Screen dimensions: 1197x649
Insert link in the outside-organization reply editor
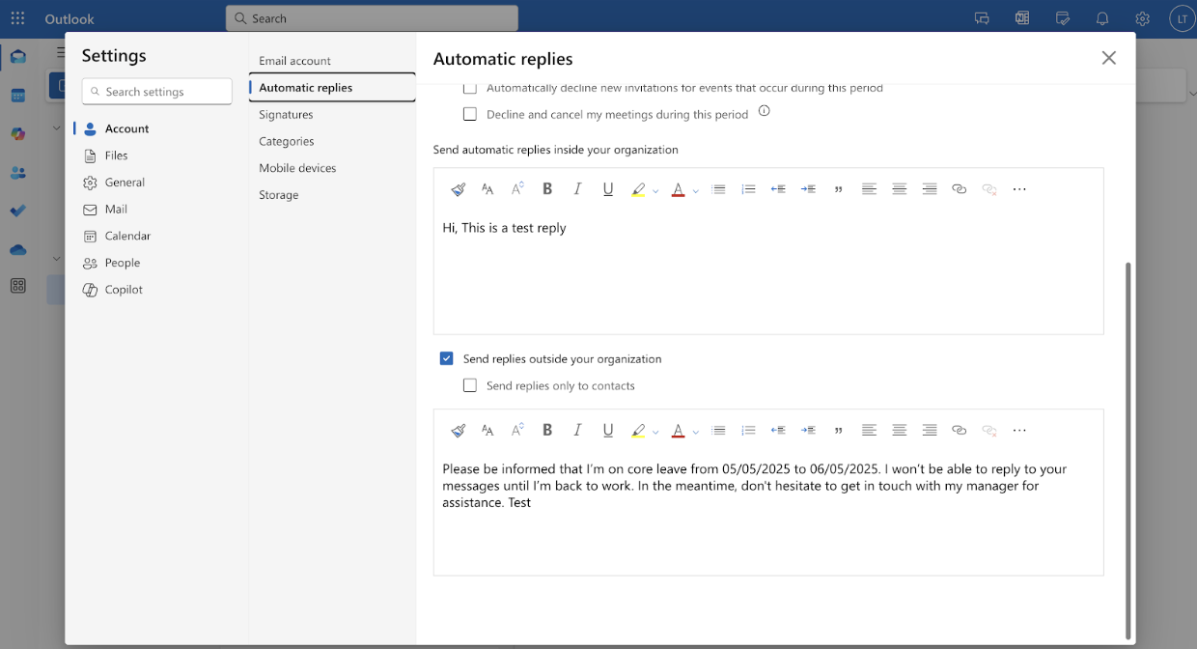(x=959, y=431)
